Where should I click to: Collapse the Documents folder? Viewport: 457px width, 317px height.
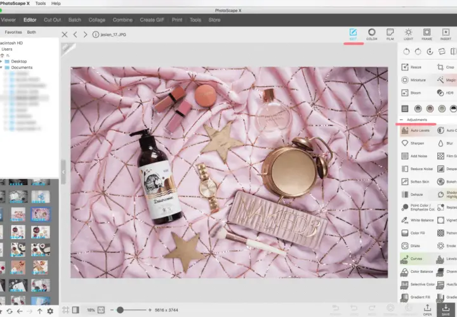(1, 68)
